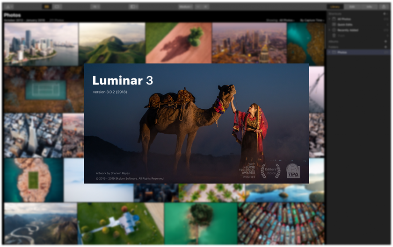Switch to gallery grid view

point(47,7)
